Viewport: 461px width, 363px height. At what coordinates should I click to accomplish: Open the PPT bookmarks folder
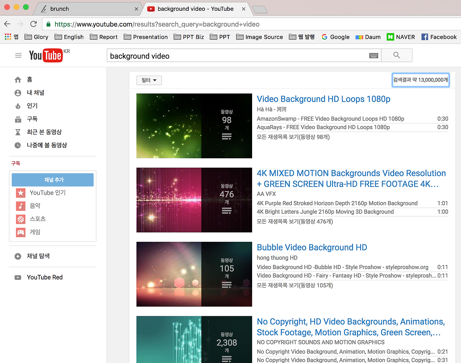[x=220, y=37]
